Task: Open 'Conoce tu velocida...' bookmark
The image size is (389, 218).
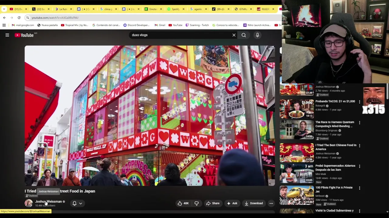Action: (225, 25)
